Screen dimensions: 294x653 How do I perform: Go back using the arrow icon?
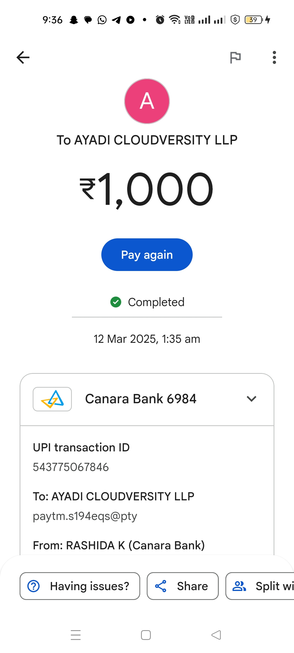(23, 57)
